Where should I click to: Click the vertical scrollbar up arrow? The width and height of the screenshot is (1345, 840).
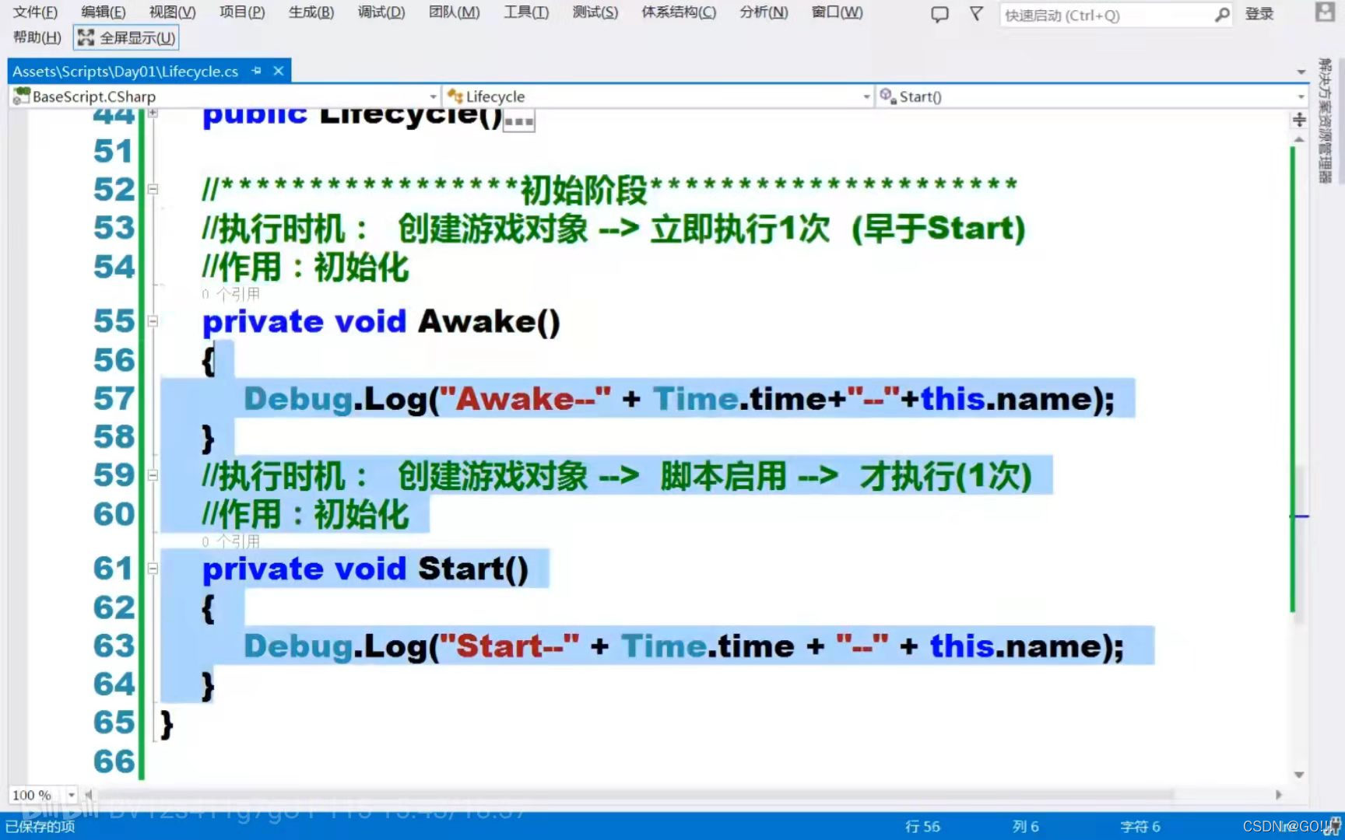(x=1299, y=140)
